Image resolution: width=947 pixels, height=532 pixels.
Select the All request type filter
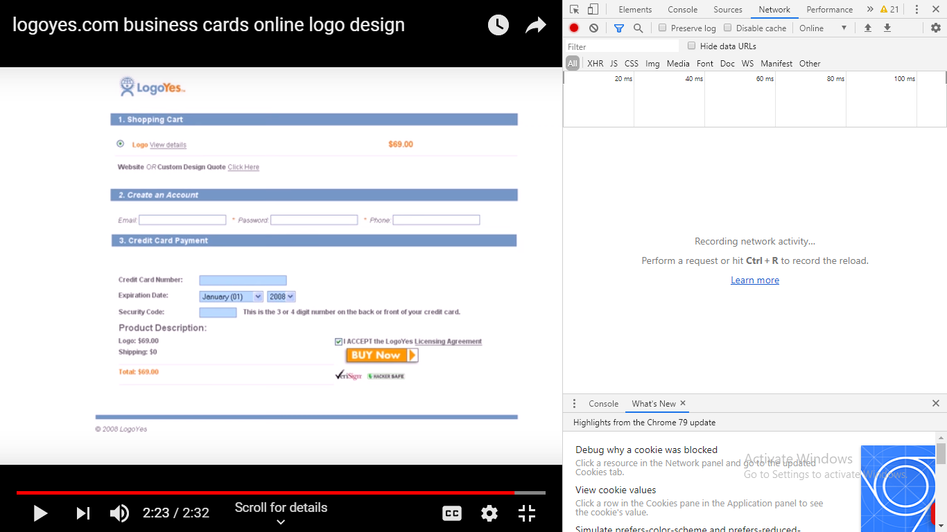(x=572, y=63)
